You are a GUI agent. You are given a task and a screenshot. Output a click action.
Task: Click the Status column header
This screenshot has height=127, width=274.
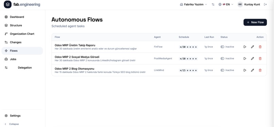tap(224, 37)
